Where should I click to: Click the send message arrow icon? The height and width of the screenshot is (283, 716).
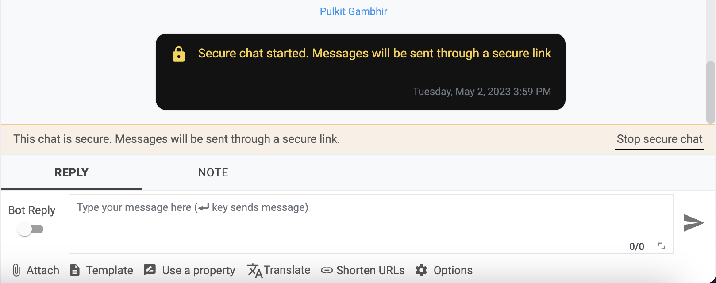(693, 223)
